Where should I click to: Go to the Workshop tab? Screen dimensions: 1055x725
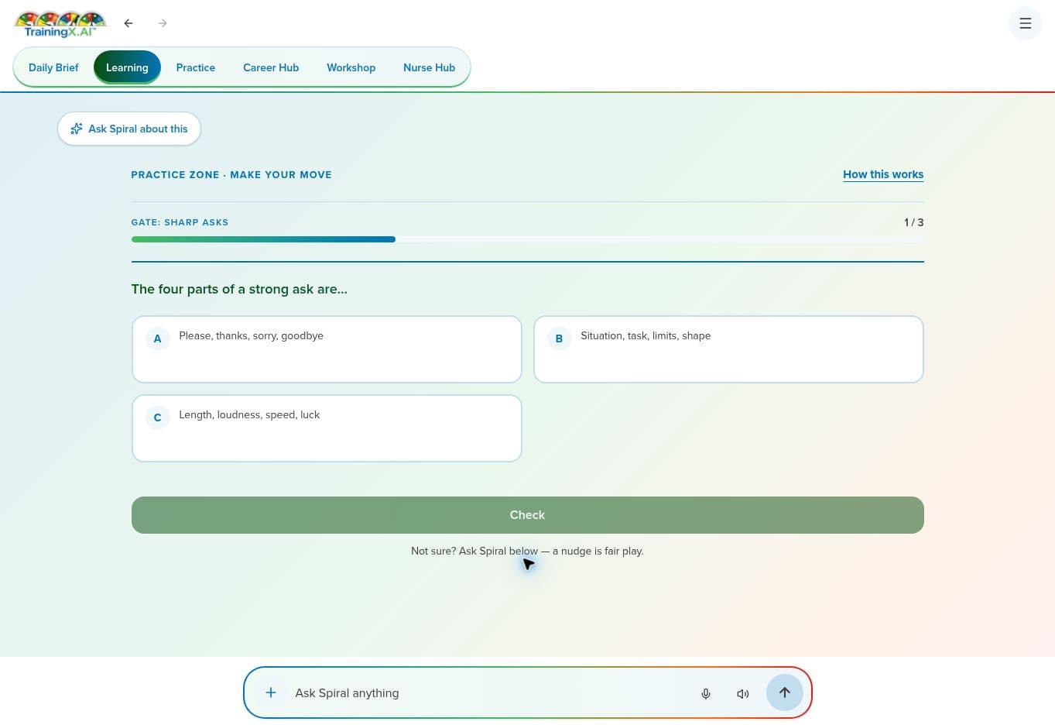[x=351, y=67]
